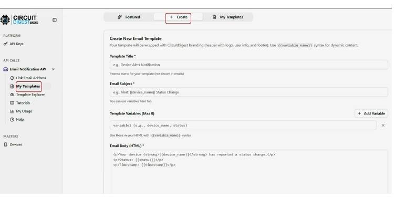Open My Templates in the sidebar
Image resolution: width=394 pixels, height=210 pixels.
(28, 86)
